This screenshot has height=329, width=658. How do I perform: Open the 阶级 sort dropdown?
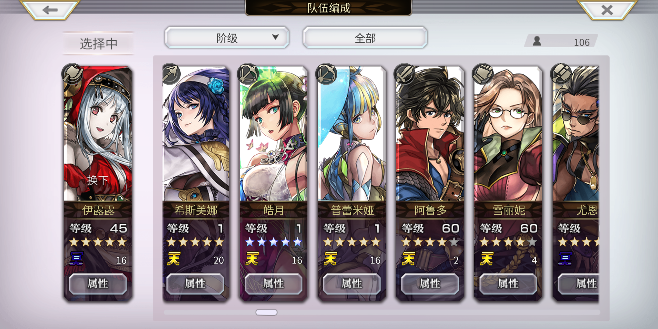pyautogui.click(x=227, y=38)
